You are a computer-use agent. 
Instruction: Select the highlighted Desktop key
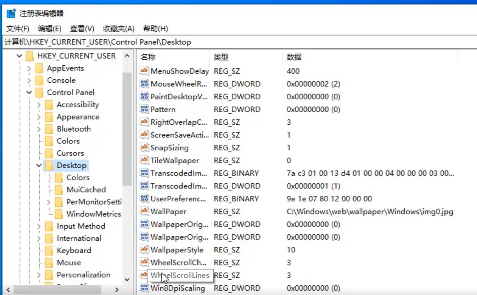tap(72, 165)
